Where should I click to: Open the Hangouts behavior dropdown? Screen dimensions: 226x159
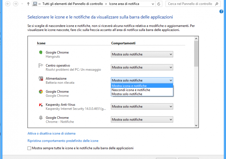[x=142, y=54]
